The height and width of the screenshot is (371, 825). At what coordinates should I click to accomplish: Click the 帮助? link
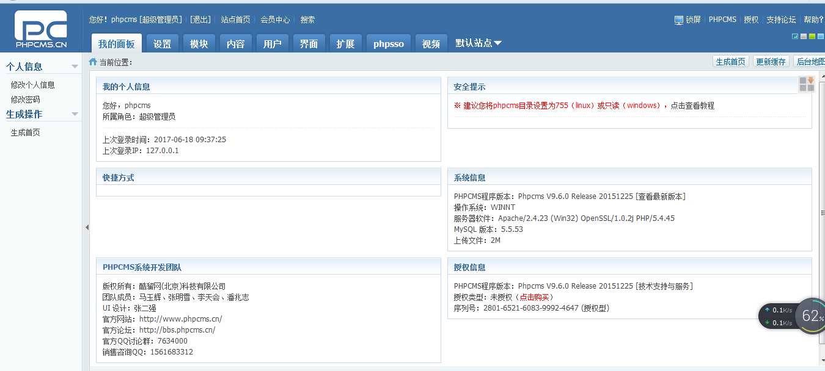pyautogui.click(x=813, y=20)
